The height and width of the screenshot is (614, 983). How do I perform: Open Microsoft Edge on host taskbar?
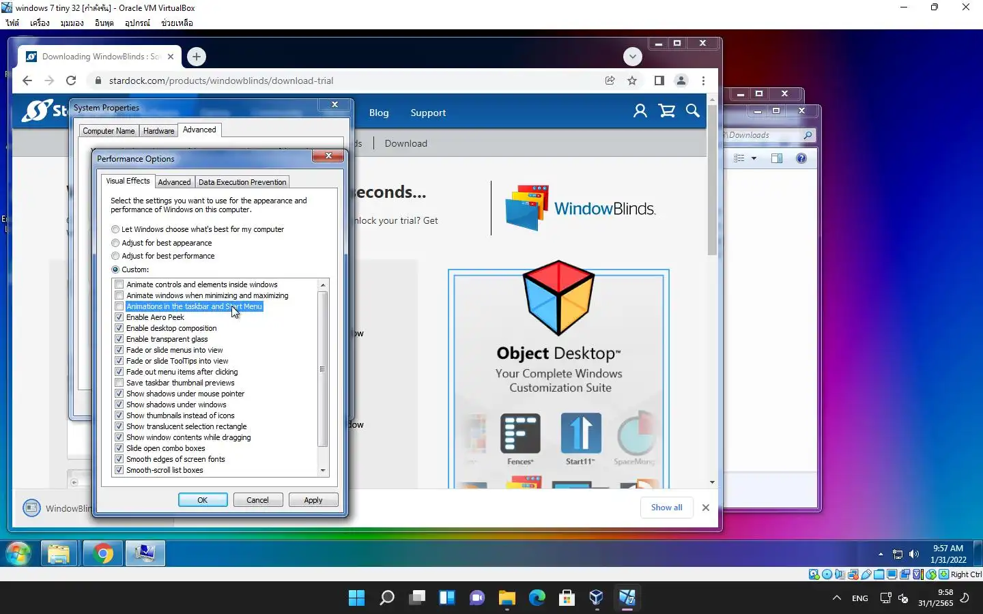coord(537,598)
